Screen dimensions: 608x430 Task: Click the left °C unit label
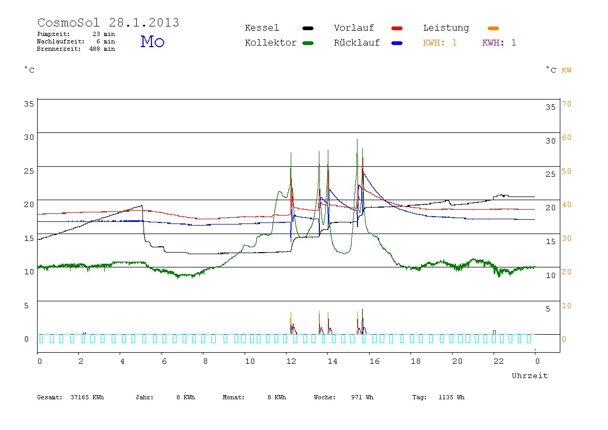point(30,70)
